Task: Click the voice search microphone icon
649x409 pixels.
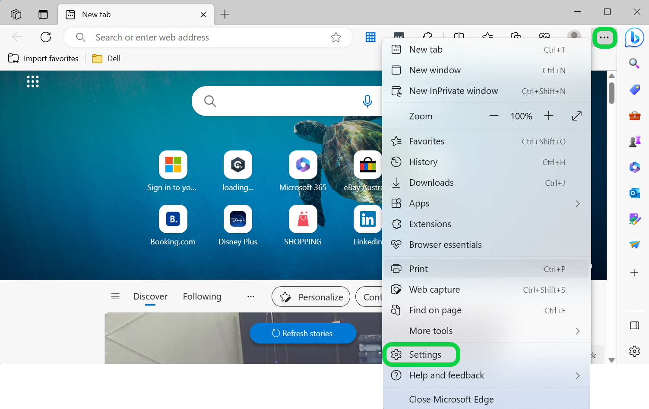Action: pos(367,101)
